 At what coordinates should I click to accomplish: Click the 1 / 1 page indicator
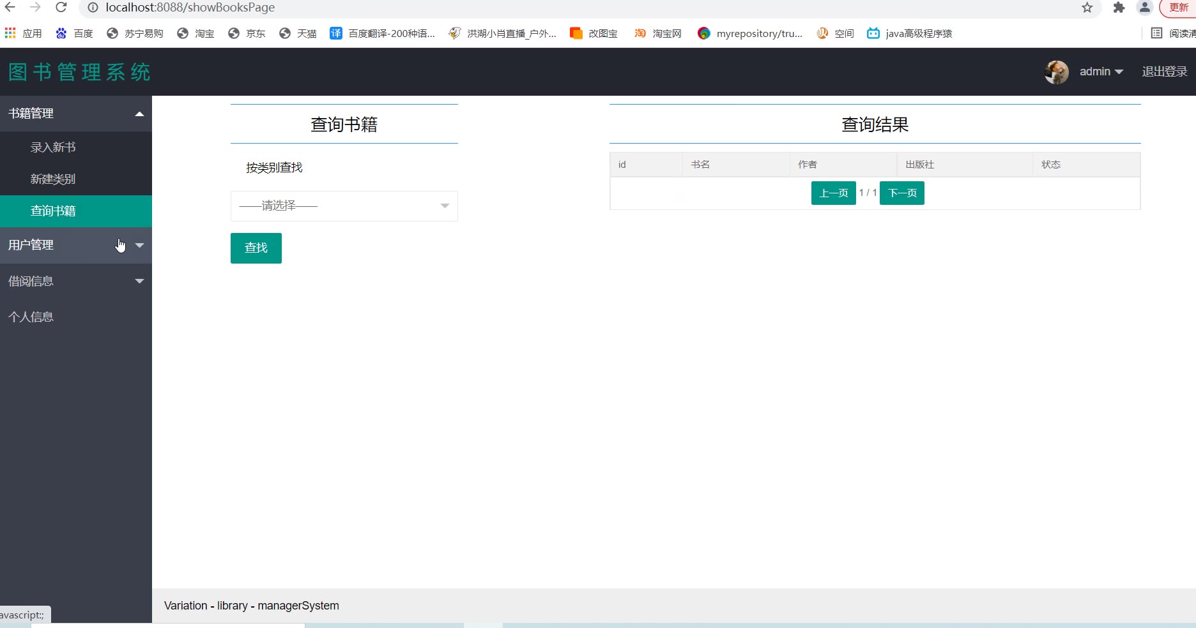click(868, 193)
